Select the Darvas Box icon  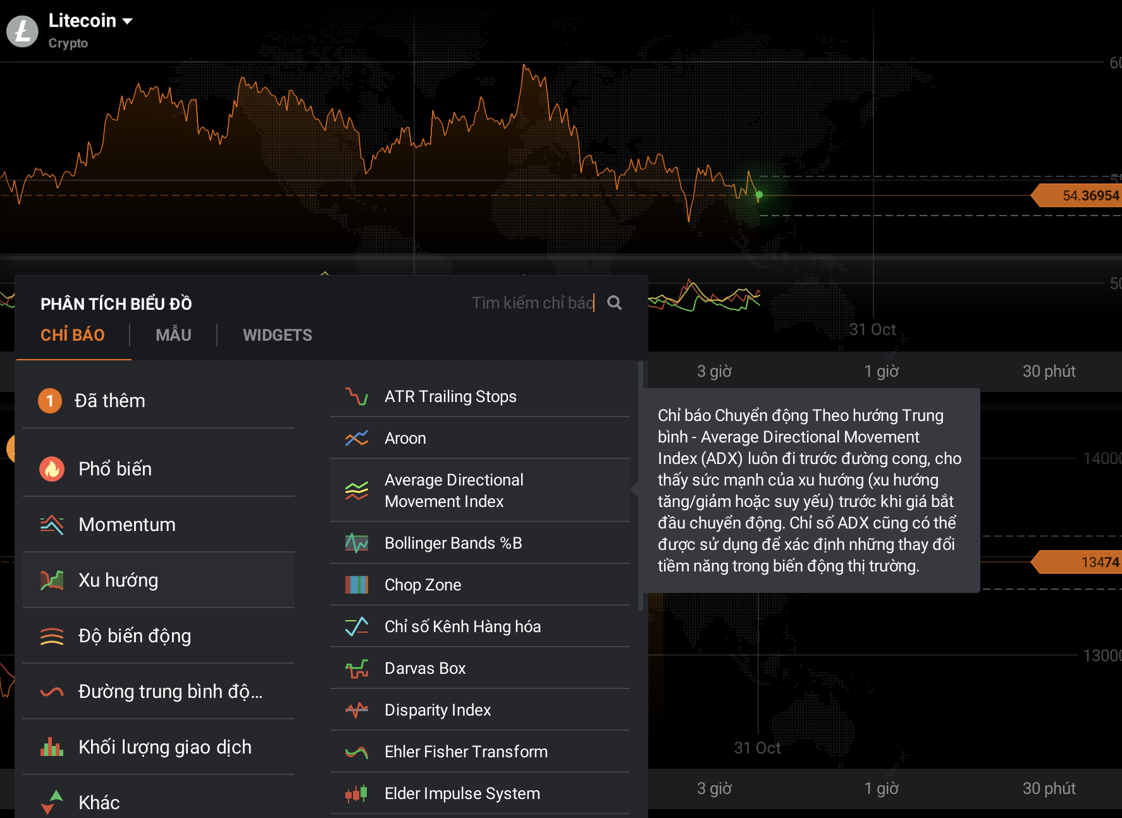357,668
